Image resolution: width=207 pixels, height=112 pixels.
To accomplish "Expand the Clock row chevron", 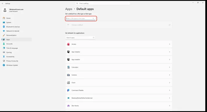I will point(169,83).
